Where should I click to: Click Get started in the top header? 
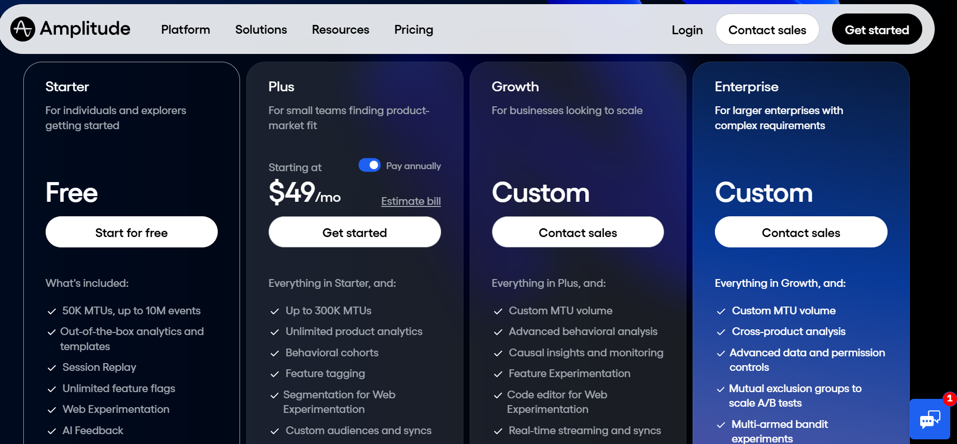click(x=877, y=30)
